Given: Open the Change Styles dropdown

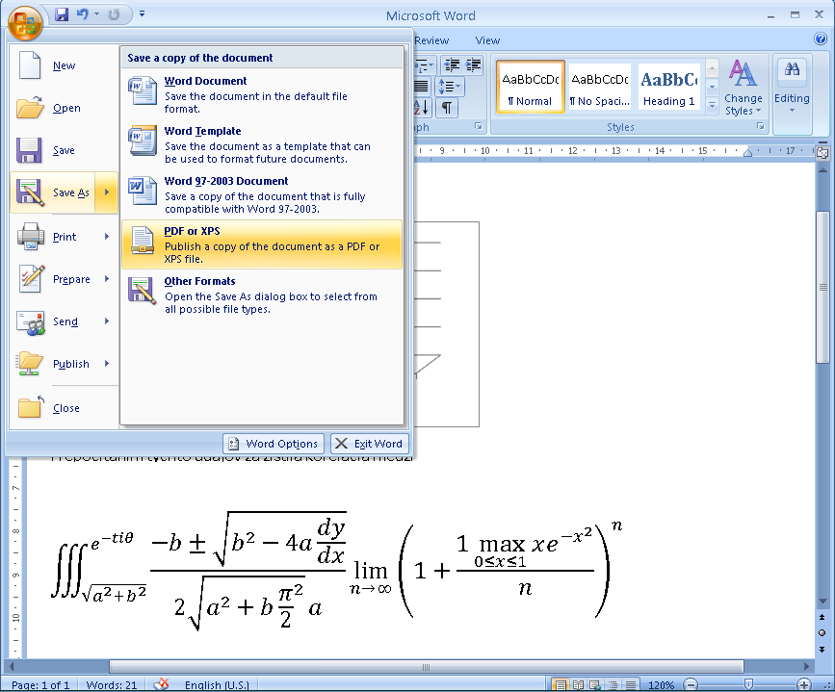Looking at the screenshot, I should click(743, 88).
